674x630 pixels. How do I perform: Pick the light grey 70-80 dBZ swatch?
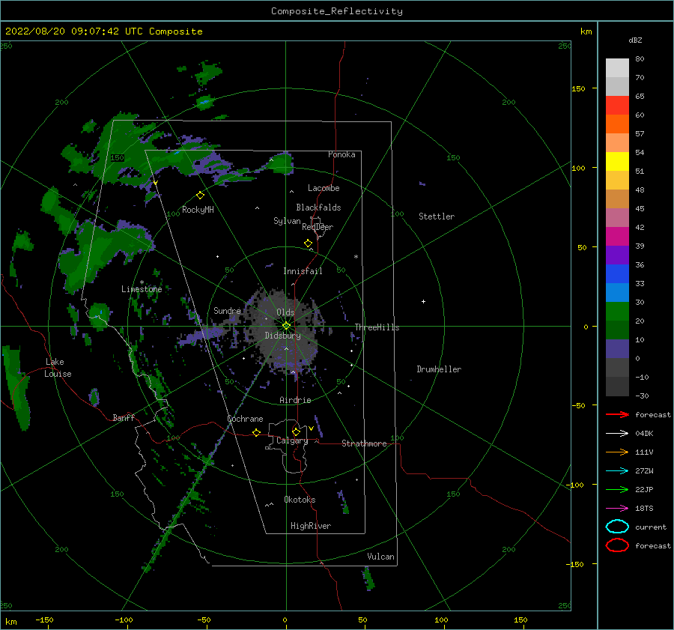point(617,68)
